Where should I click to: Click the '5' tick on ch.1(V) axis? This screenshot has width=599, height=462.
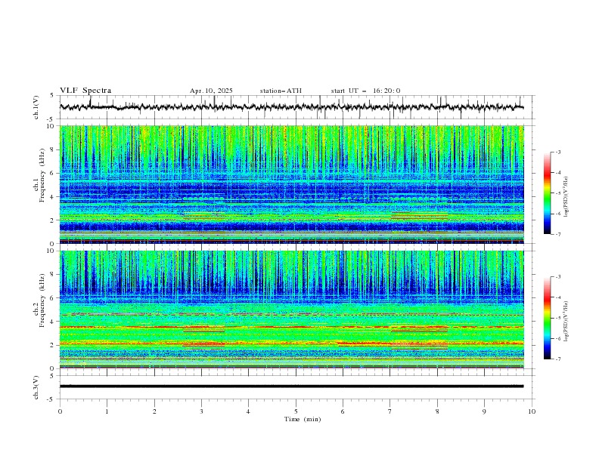tap(53, 95)
